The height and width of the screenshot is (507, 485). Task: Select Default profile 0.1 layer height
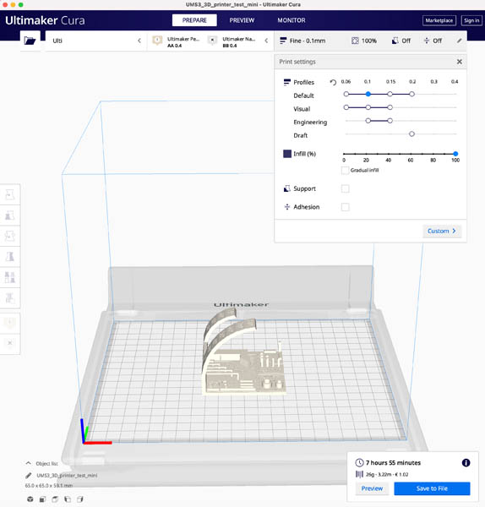368,94
